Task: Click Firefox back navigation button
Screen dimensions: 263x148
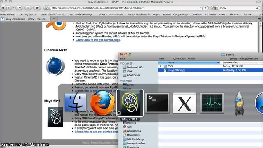Action: pos(4,8)
